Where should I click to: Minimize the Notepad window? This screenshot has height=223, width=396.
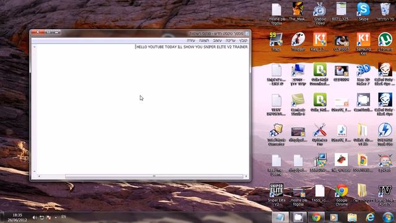click(x=56, y=32)
